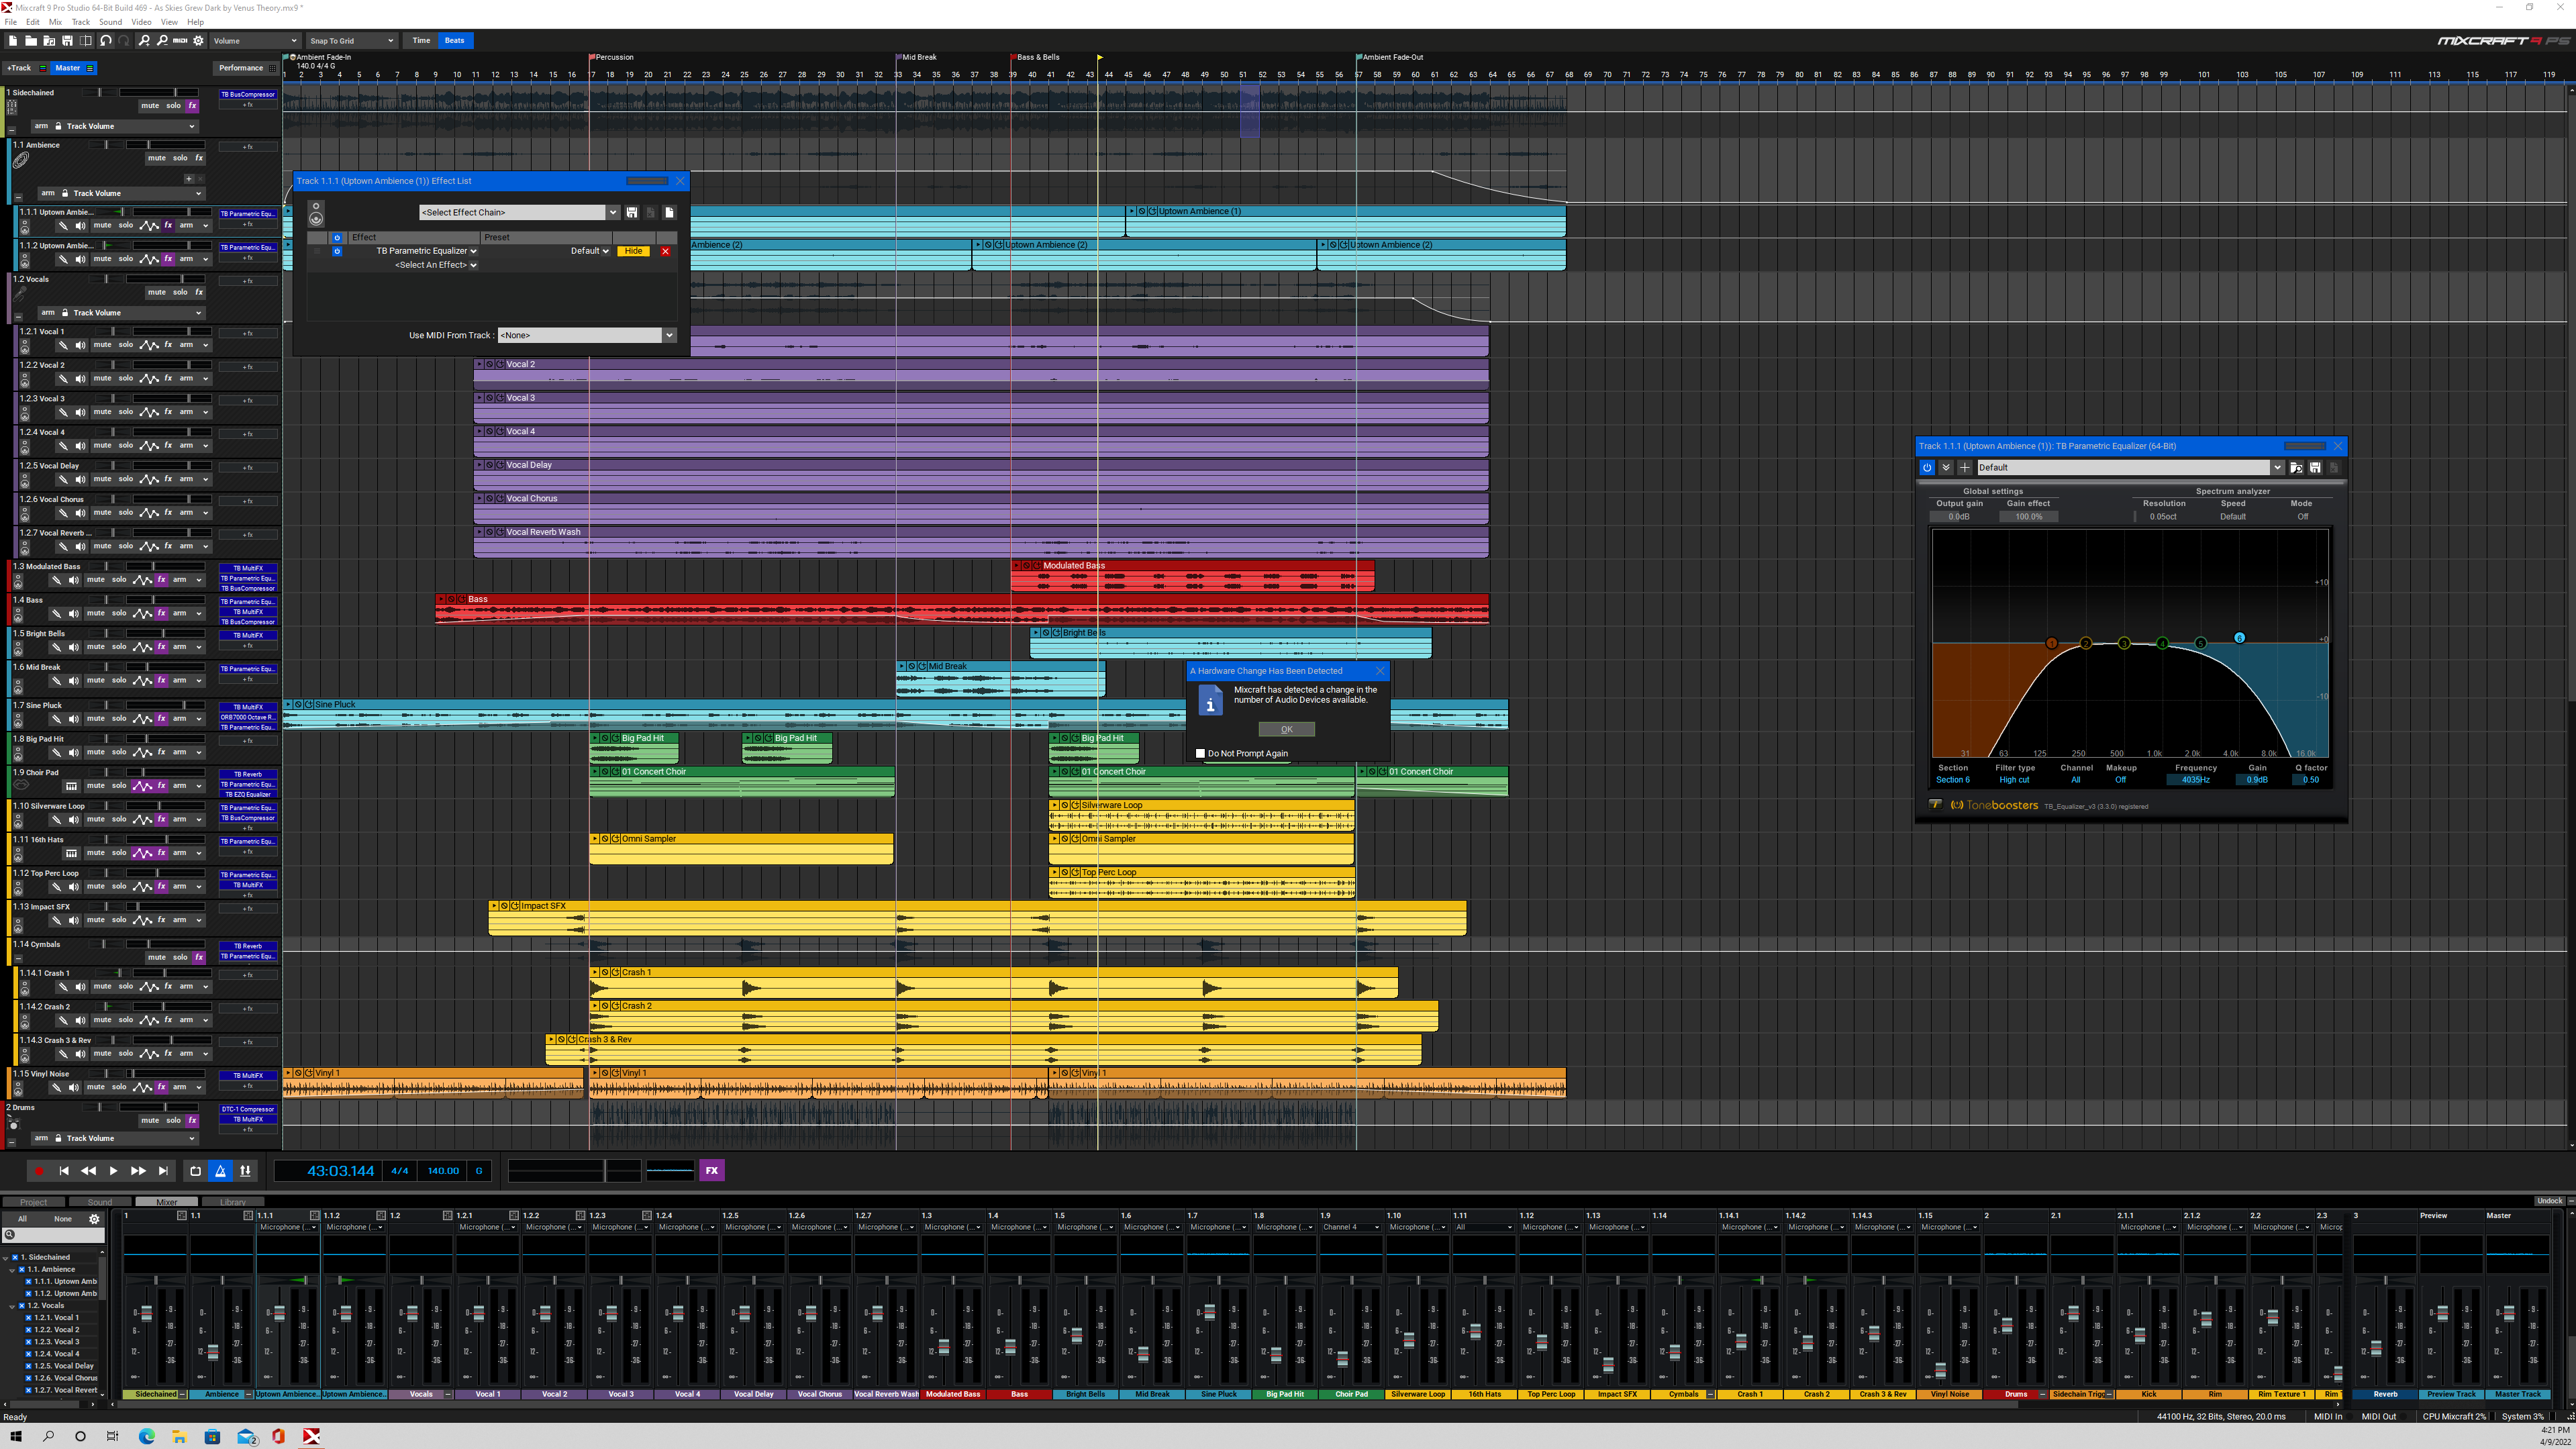Open the purple master FX button
The image size is (2576, 1449).
(x=712, y=1171)
